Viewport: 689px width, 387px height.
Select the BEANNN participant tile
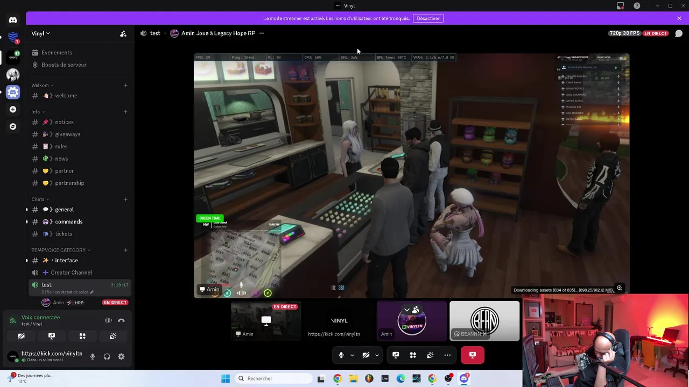point(484,321)
